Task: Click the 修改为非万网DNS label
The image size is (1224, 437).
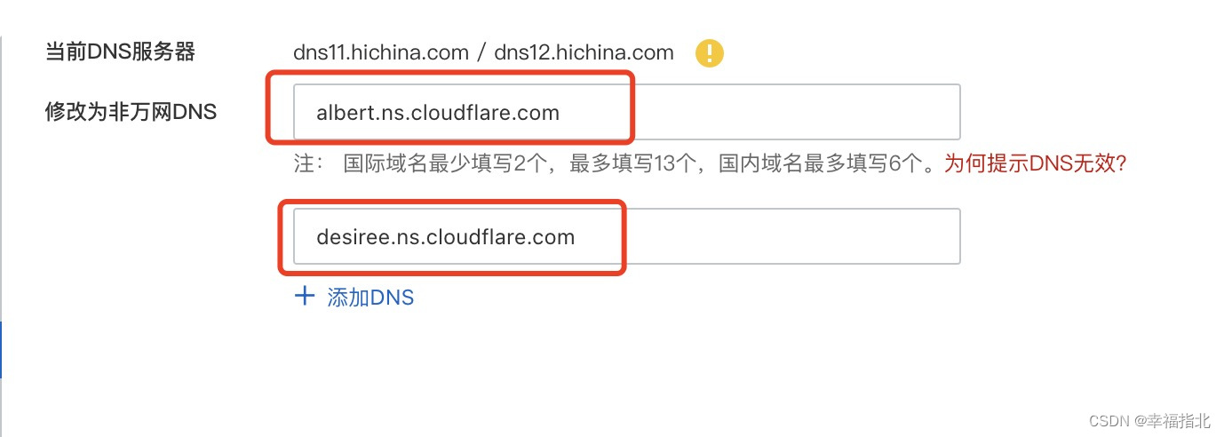Action: coord(131,112)
